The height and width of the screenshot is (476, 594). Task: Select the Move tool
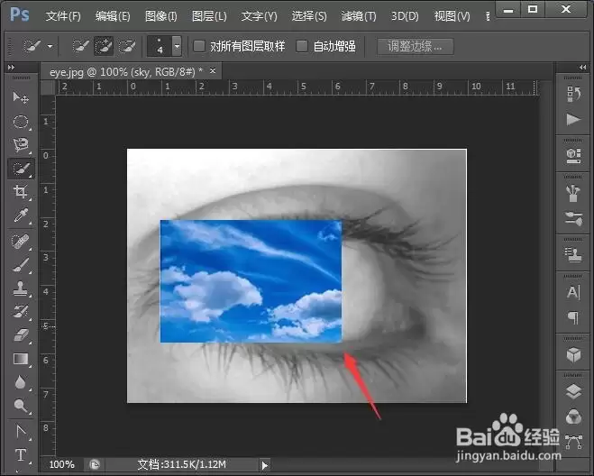[21, 97]
